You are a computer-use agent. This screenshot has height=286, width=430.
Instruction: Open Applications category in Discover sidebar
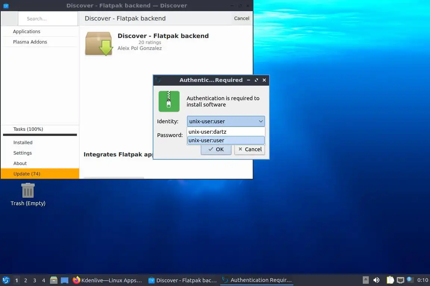[x=40, y=32]
